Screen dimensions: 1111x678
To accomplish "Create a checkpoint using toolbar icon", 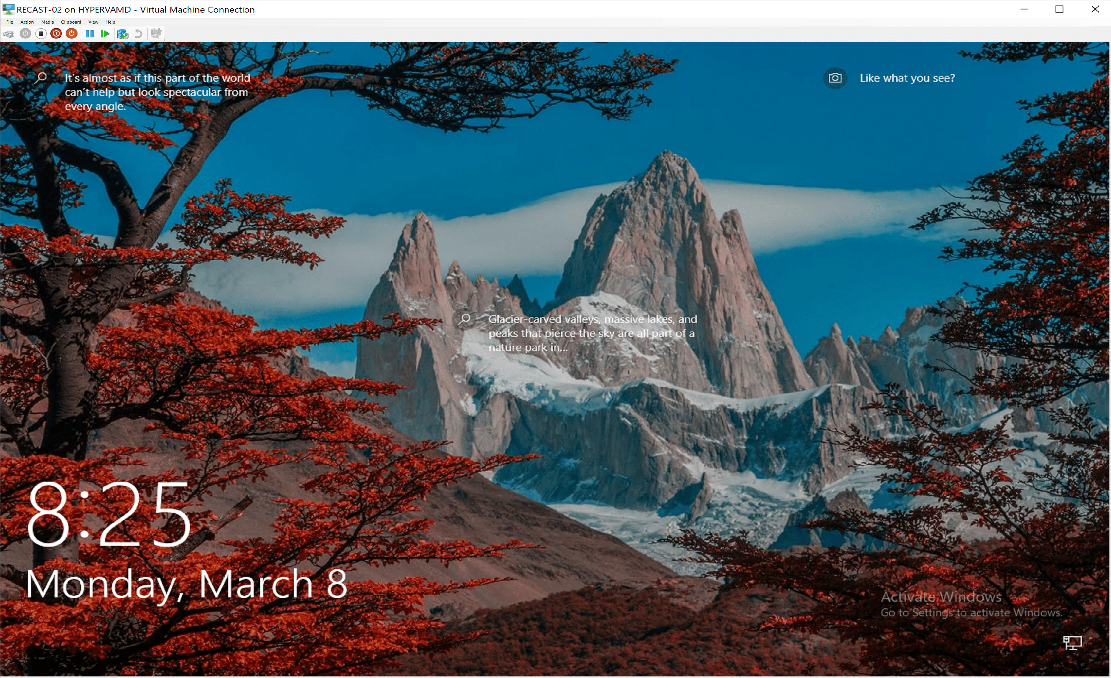I will click(123, 34).
